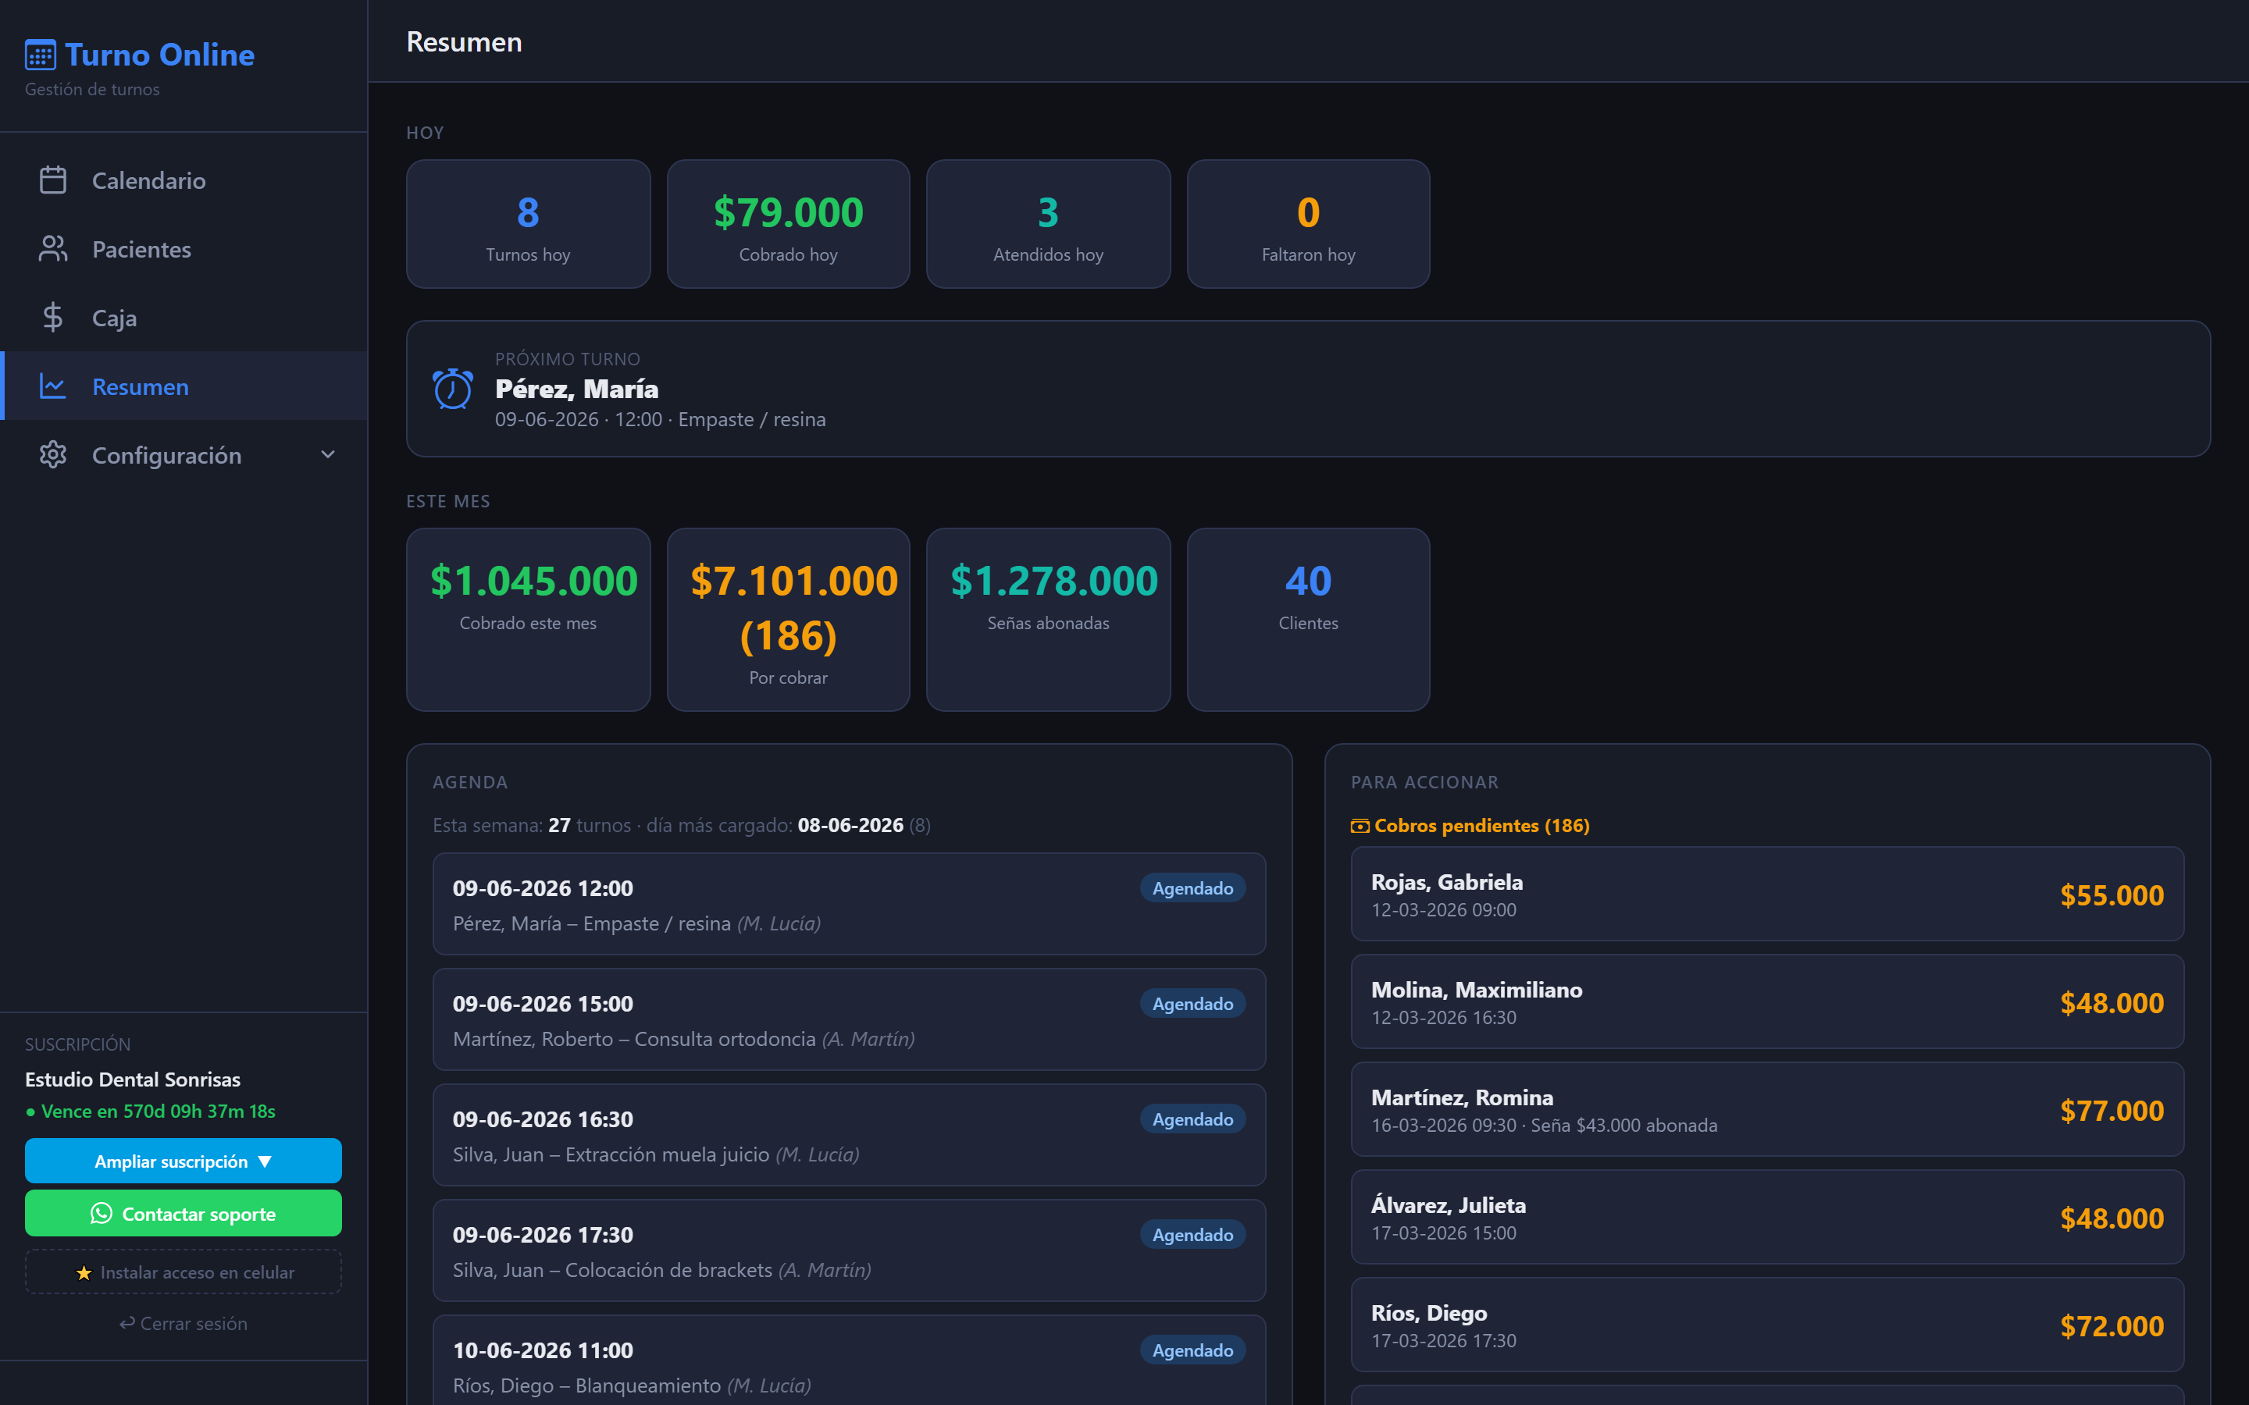
Task: Click the Caja dollar sign icon
Action: [x=53, y=318]
